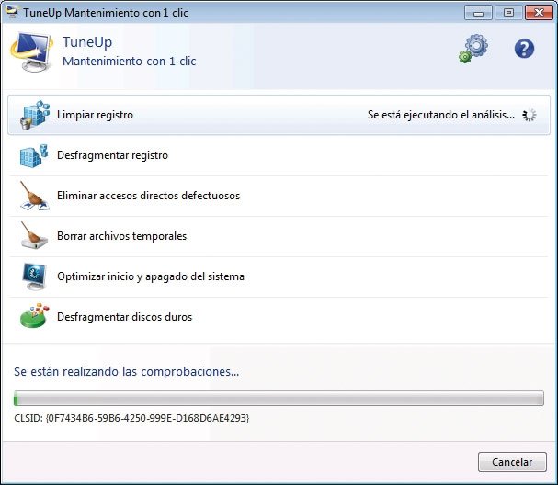
Task: Click the title bar application icon
Action: pyautogui.click(x=13, y=12)
